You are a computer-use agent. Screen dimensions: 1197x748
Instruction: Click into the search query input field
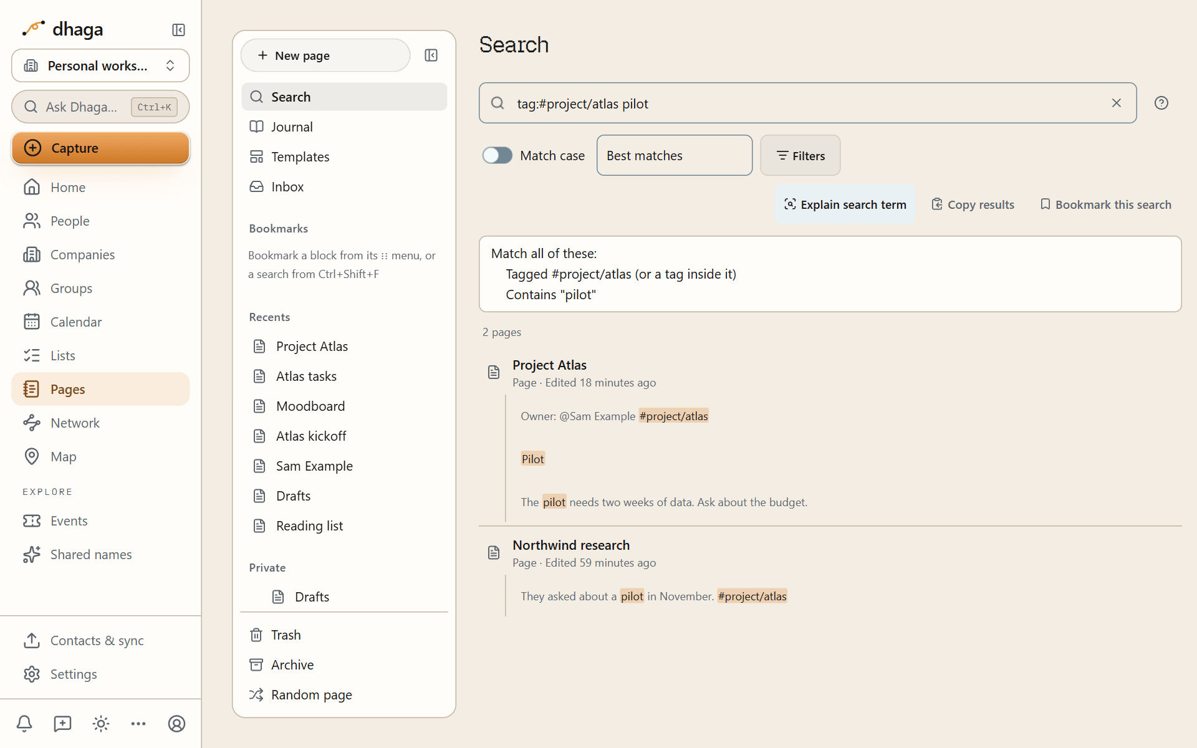pyautogui.click(x=807, y=103)
